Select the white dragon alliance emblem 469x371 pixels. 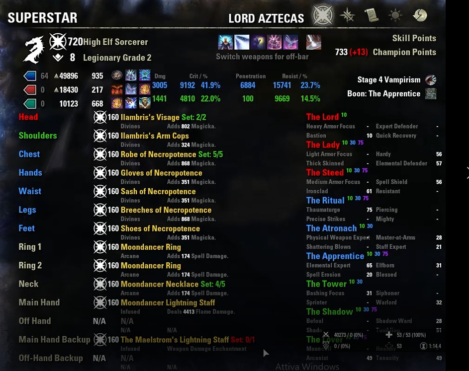[34, 50]
